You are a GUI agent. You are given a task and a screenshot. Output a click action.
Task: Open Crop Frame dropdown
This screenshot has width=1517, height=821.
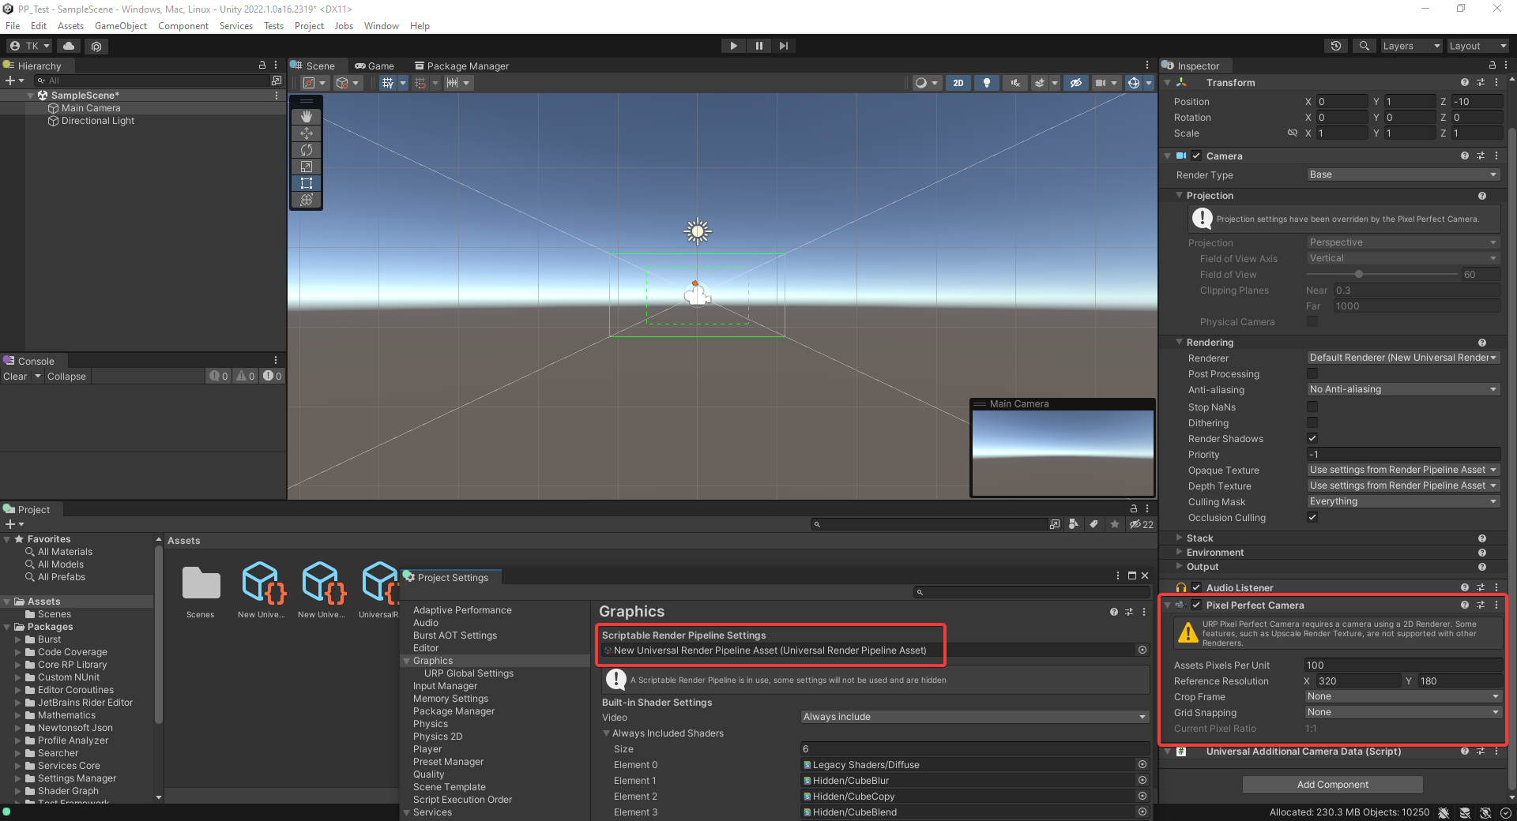point(1403,696)
